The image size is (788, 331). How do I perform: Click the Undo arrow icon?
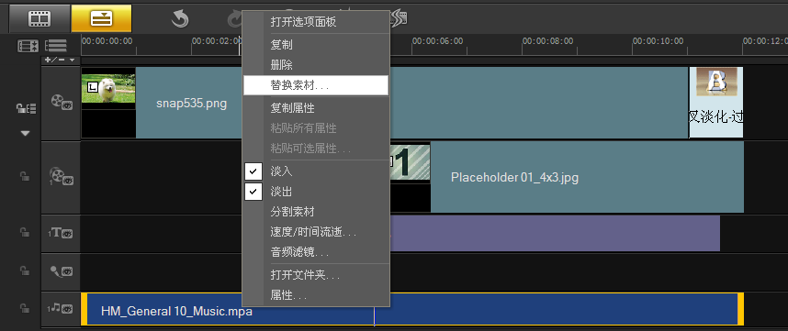pyautogui.click(x=179, y=19)
